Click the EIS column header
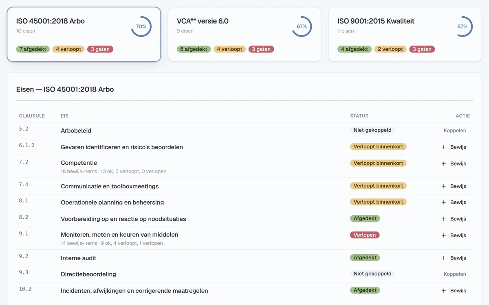Screen dimensions: 489x305 tap(64, 116)
